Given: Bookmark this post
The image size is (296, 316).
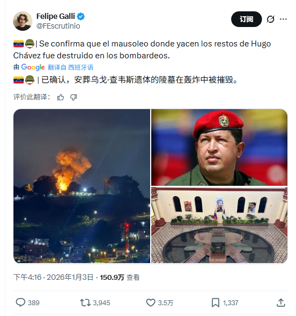Looking at the screenshot, I should click(216, 302).
